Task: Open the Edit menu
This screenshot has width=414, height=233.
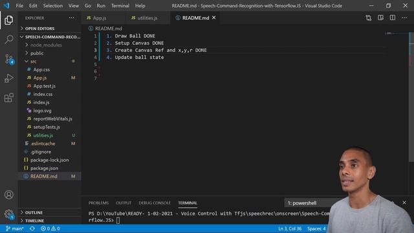Action: coord(33,6)
